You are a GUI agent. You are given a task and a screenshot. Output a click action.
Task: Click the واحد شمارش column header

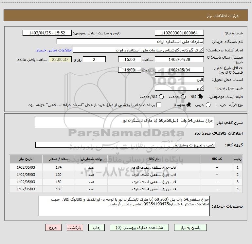point(91,159)
